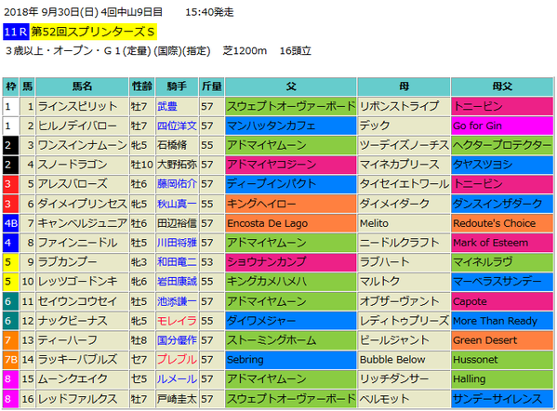Screen dimensions: 557x411
Task: Open jockey link 秋山真一
Action: pyautogui.click(x=177, y=204)
